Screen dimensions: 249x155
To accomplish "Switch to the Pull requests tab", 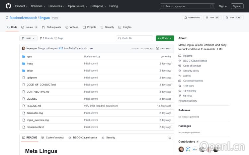I will [51, 27].
